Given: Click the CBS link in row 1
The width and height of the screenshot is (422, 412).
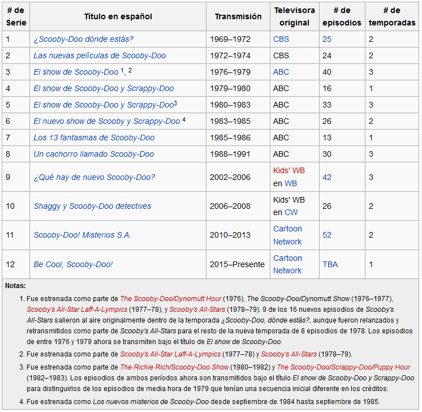Looking at the screenshot, I should [281, 39].
